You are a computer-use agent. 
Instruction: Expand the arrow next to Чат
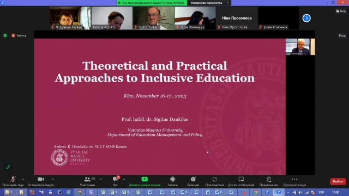point(124,179)
